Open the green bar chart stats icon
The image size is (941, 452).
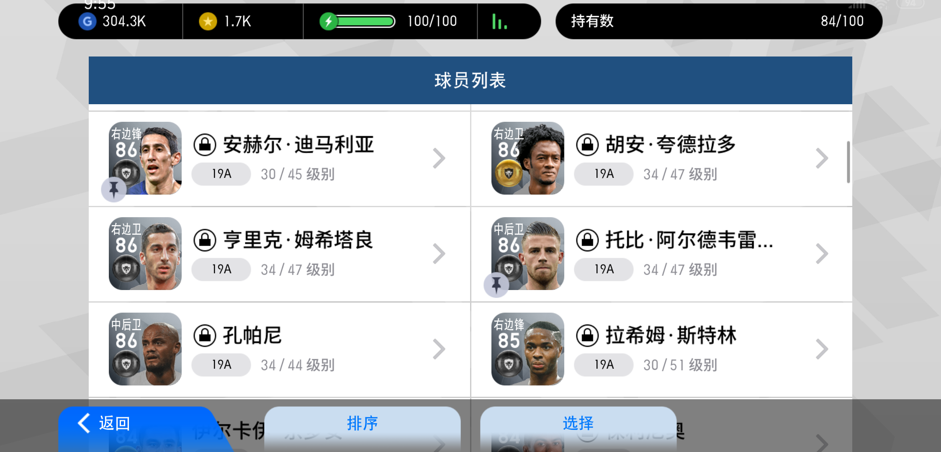pos(499,21)
